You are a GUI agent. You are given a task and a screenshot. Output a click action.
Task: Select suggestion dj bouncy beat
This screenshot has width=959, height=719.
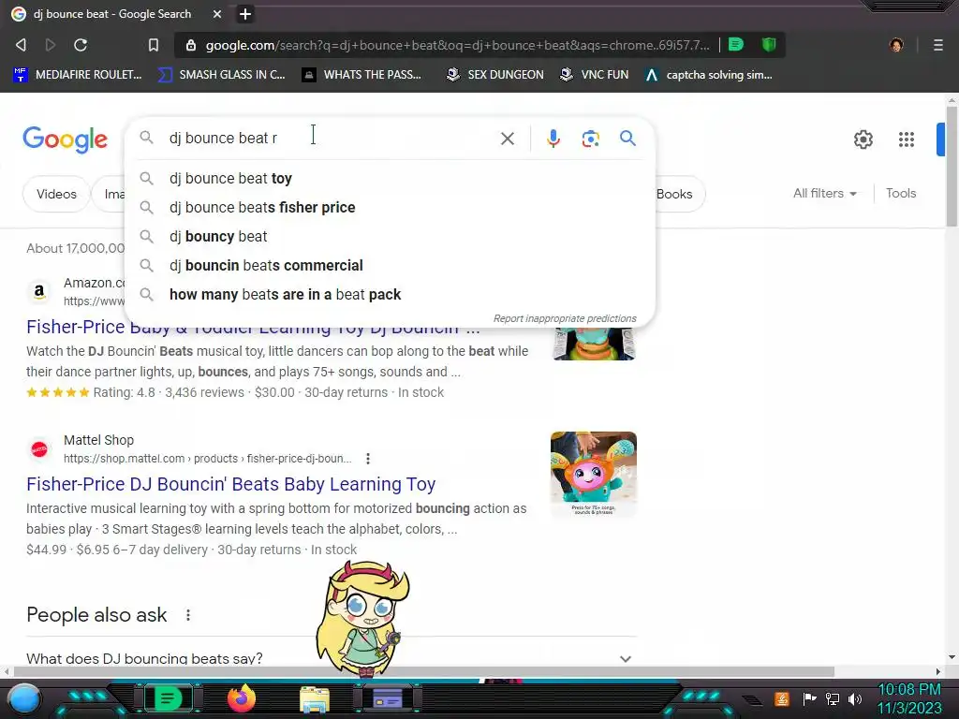(x=390, y=237)
